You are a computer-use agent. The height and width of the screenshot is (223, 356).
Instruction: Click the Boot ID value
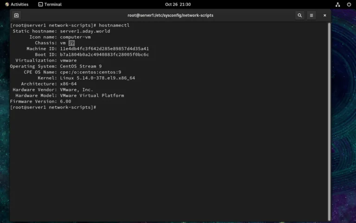tap(104, 54)
